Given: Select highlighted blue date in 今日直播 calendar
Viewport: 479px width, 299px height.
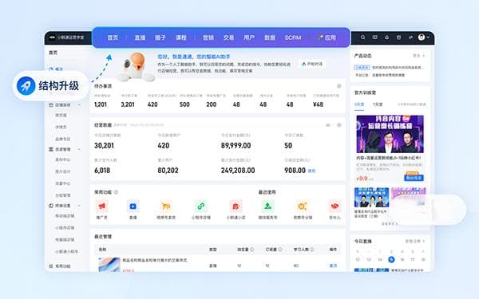Looking at the screenshot, I should (391, 260).
